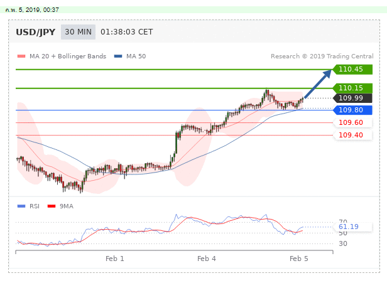Click the 30 MIN timeframe button
This screenshot has height=283, width=387.
tap(78, 32)
